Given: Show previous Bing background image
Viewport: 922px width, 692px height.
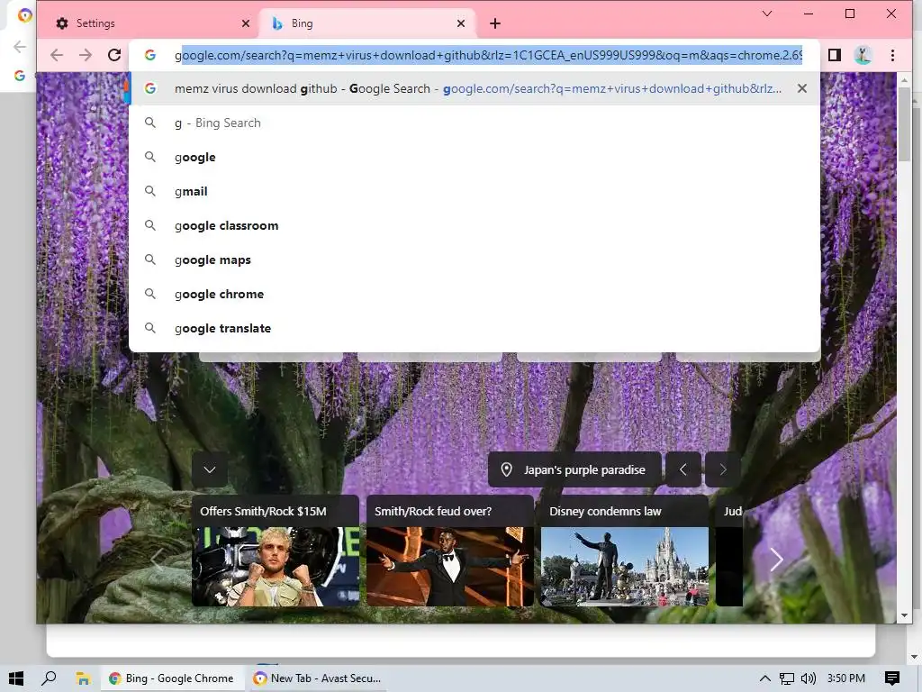Looking at the screenshot, I should pyautogui.click(x=683, y=469).
